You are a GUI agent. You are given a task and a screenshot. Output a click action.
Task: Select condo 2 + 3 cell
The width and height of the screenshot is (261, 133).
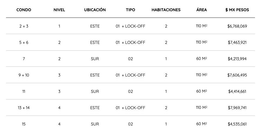click(x=24, y=26)
